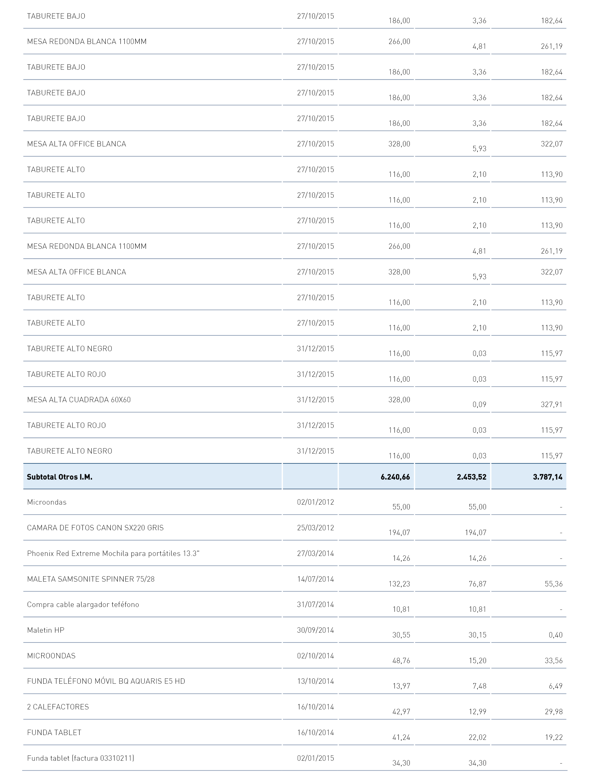Screen dimensions: 600x783
Task: Click the date 25/03/2012
Action: tap(315, 528)
